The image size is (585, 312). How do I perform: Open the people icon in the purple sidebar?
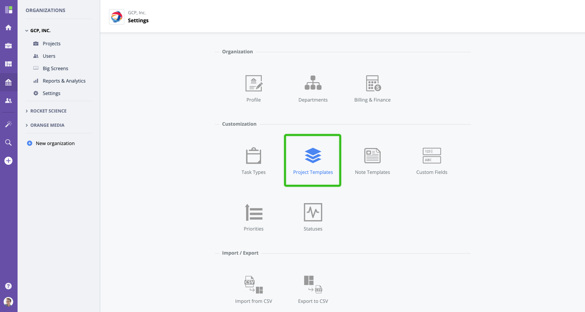(8, 100)
